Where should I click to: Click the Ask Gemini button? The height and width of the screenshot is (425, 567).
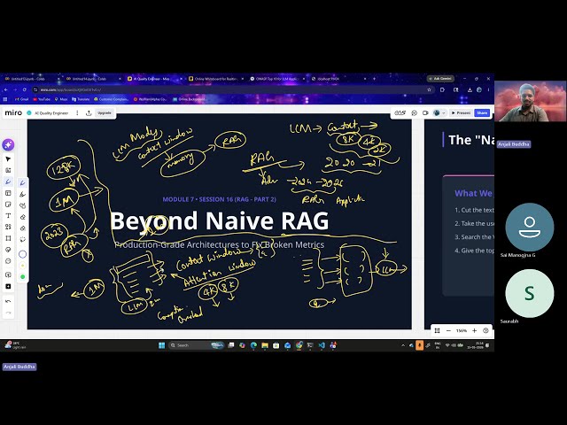pos(440,79)
